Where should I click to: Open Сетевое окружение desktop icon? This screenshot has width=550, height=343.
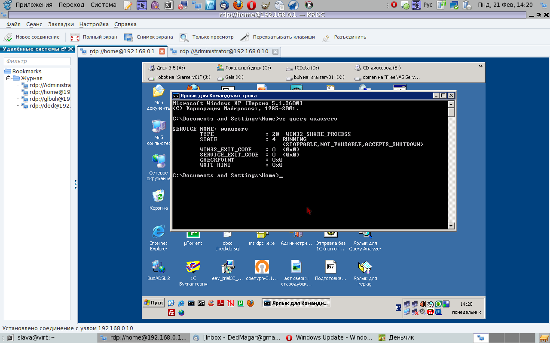pyautogui.click(x=159, y=168)
